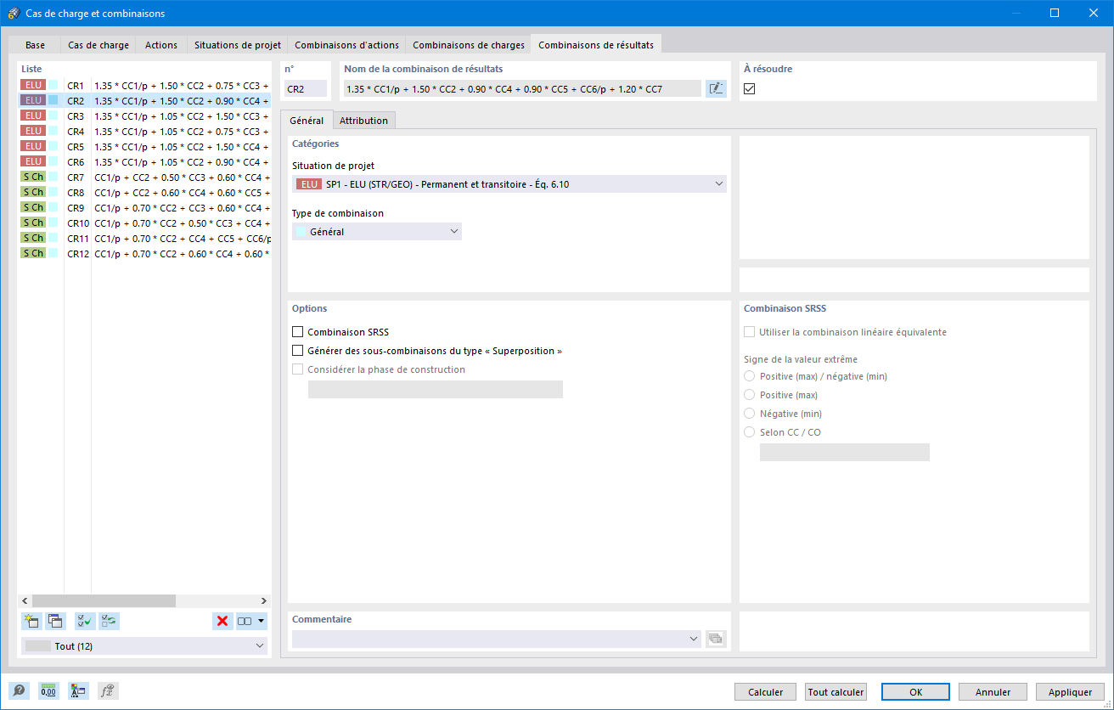Screen dimensions: 1114x710
Task: Click Annuler to cancel
Action: [993, 692]
